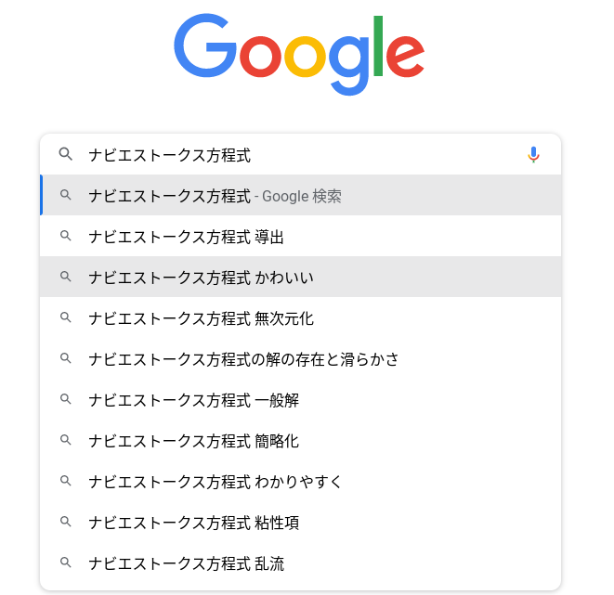The height and width of the screenshot is (595, 614).
Task: Select the 'ナビエストークス方程式 - Google 検索' suggestion
Action: [215, 196]
